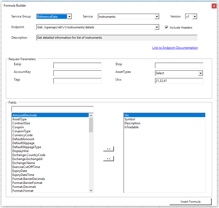Click the fields search box

[52, 109]
